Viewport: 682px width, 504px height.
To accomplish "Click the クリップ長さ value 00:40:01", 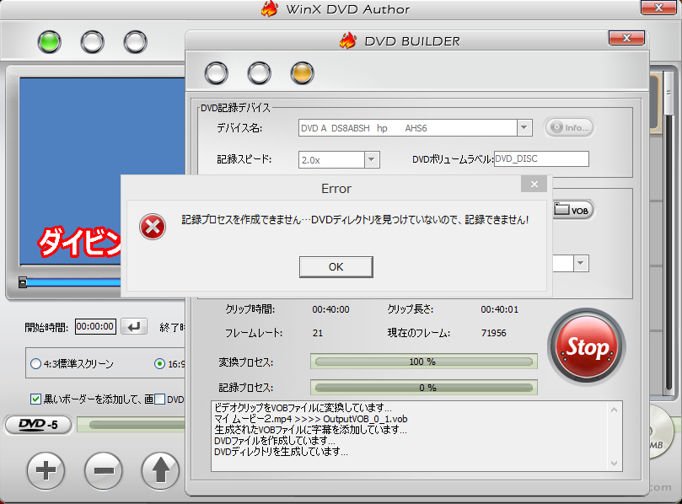I will pyautogui.click(x=499, y=309).
